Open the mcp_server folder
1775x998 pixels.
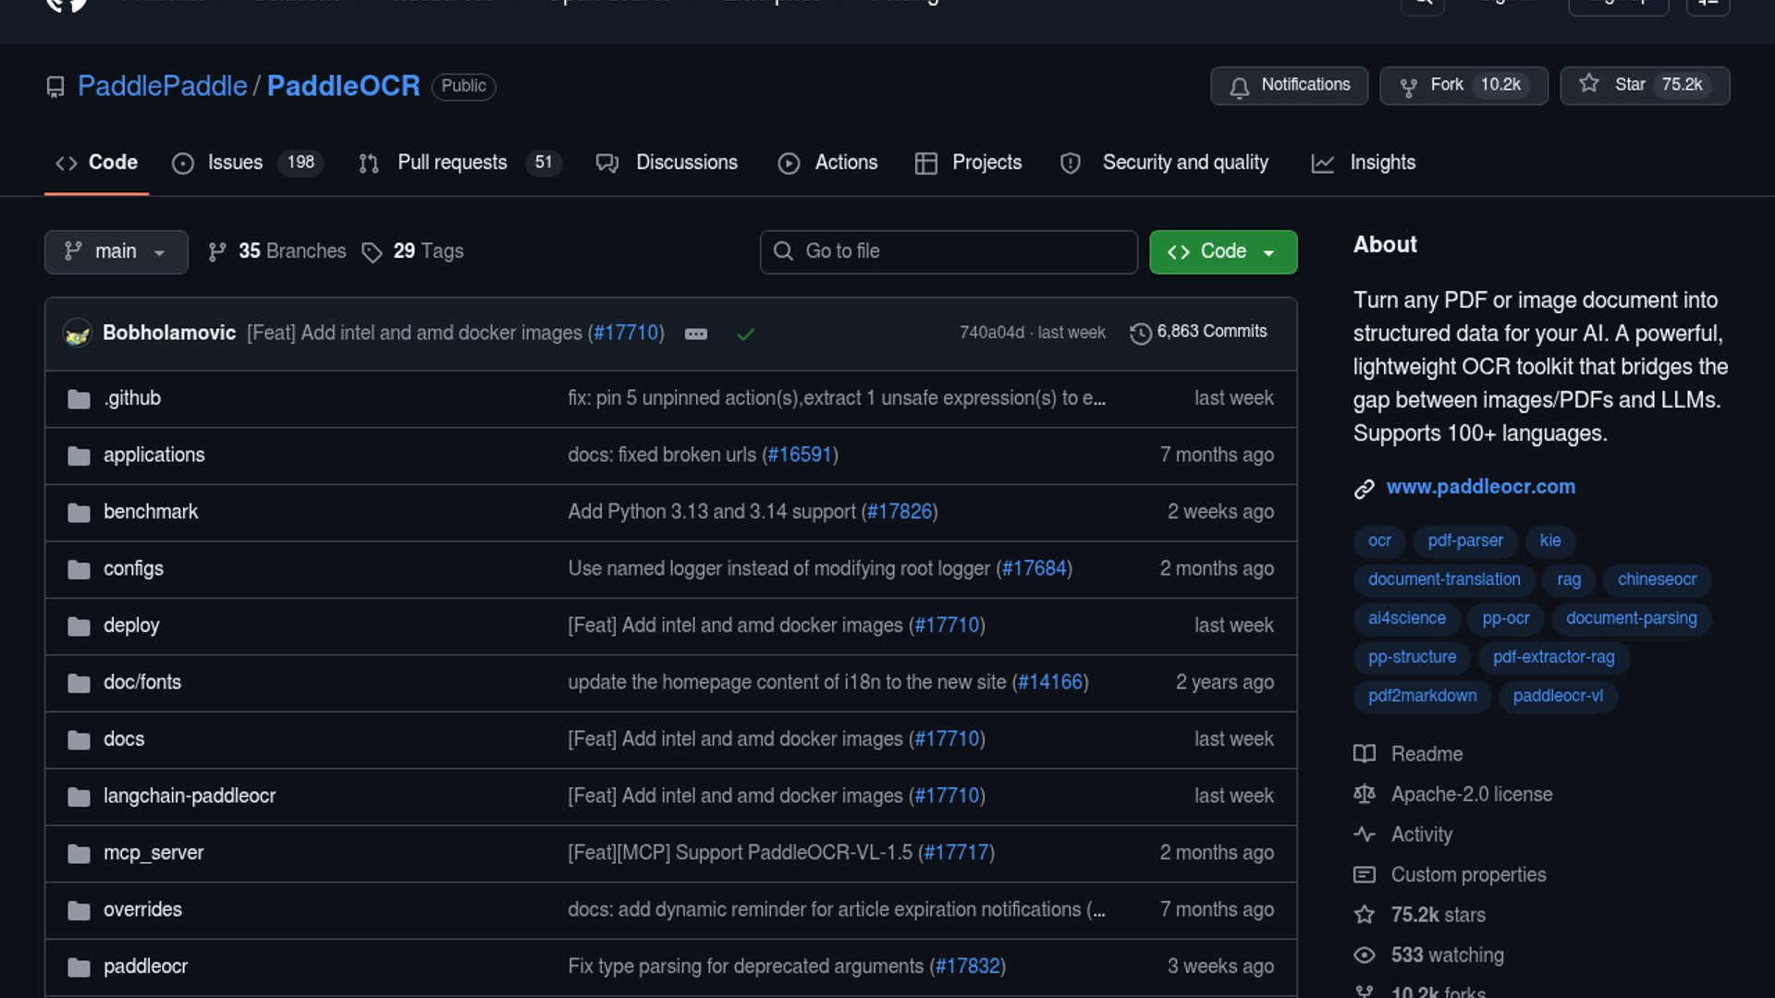[x=153, y=853]
